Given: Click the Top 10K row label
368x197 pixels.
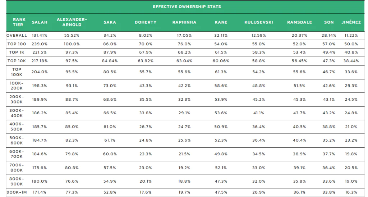Looking at the screenshot, I should coord(17,61).
